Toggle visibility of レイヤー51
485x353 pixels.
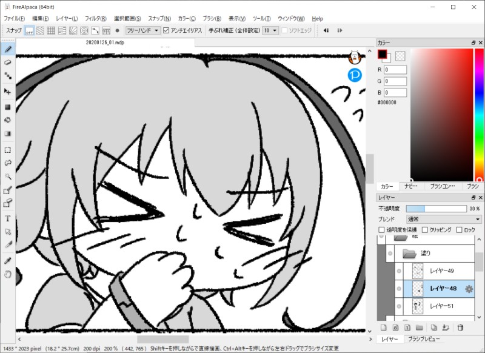pyautogui.click(x=399, y=306)
